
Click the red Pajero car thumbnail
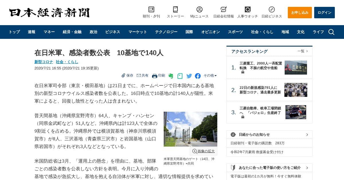click(296, 112)
